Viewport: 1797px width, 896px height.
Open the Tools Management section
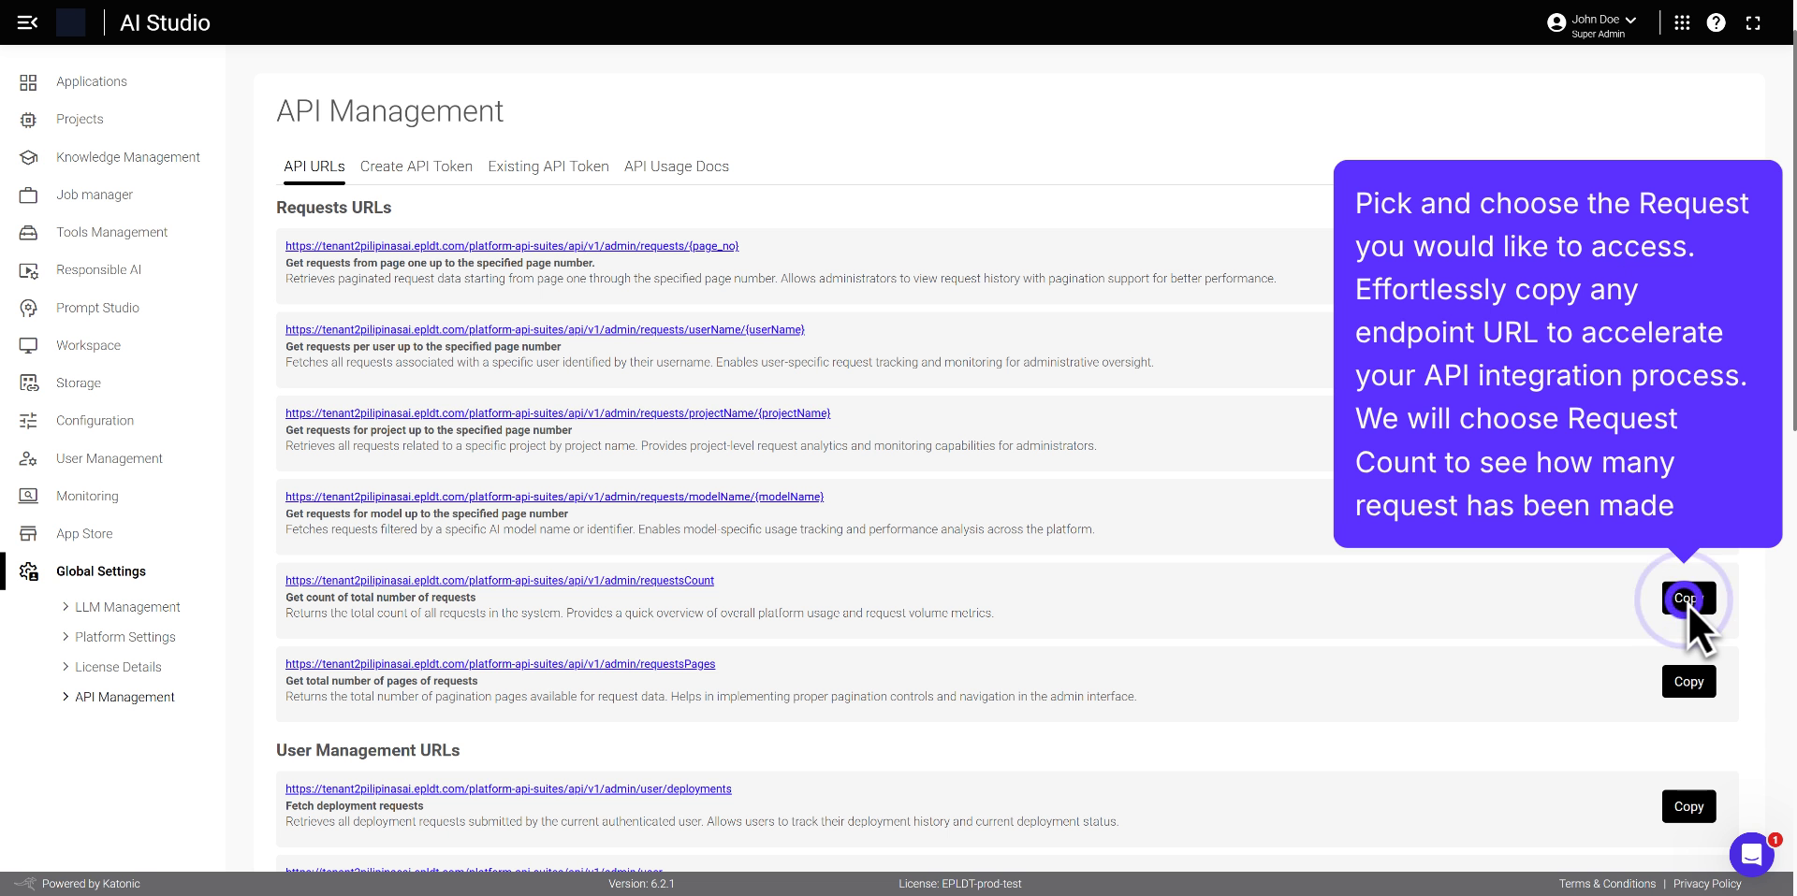click(x=111, y=232)
